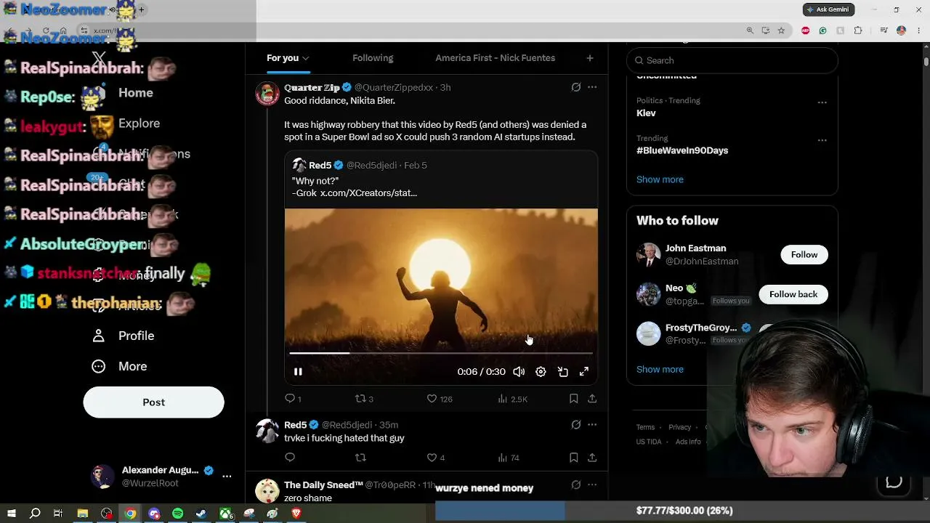The image size is (930, 523).
Task: Open the Privacy footer link
Action: 680,427
